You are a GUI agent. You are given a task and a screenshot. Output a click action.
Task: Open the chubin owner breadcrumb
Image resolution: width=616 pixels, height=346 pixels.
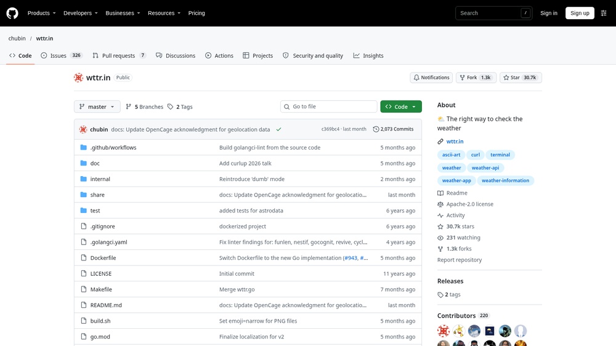pyautogui.click(x=17, y=38)
